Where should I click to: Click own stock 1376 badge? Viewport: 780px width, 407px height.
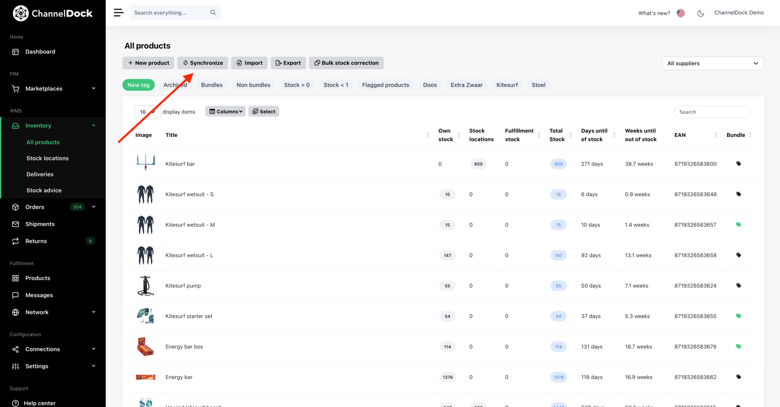pos(448,377)
